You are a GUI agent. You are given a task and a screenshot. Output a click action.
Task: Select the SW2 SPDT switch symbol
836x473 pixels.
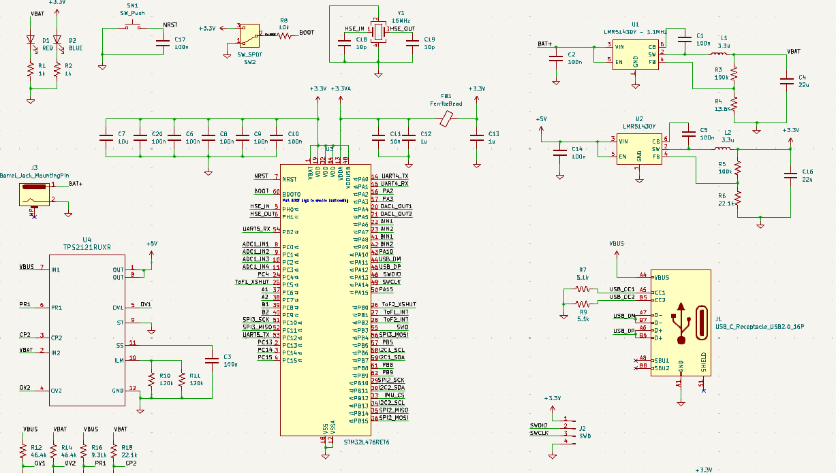pyautogui.click(x=249, y=33)
